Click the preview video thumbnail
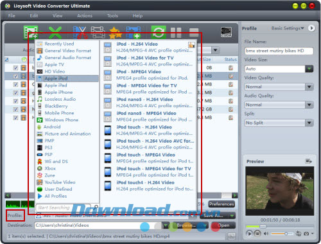 point(279,191)
